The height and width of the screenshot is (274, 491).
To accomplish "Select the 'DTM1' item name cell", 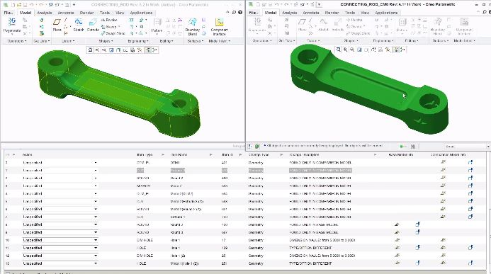I will click(174, 163).
